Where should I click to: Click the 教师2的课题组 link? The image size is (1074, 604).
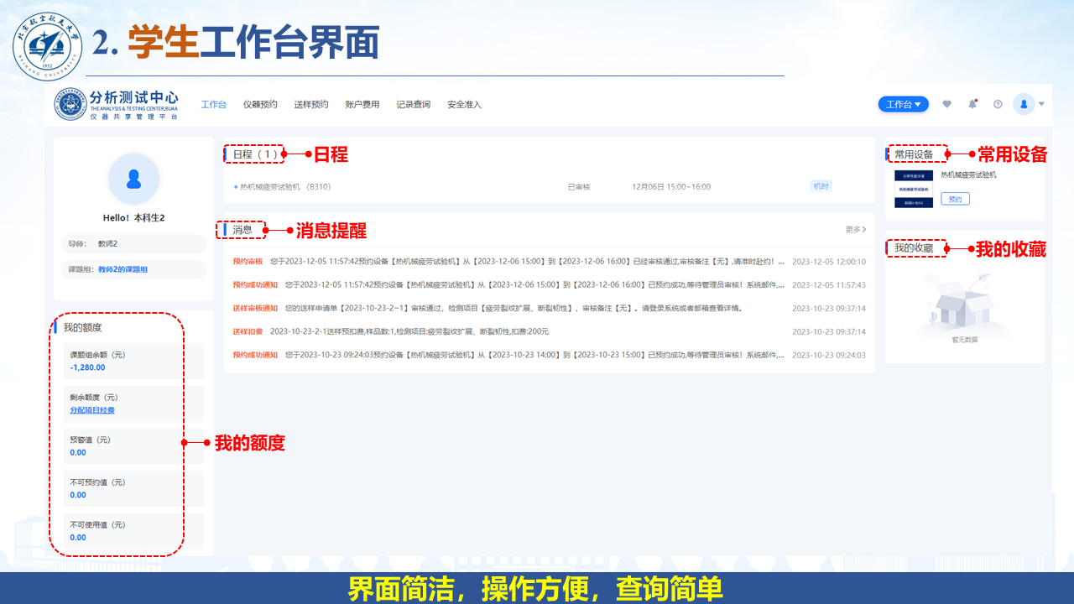point(123,269)
